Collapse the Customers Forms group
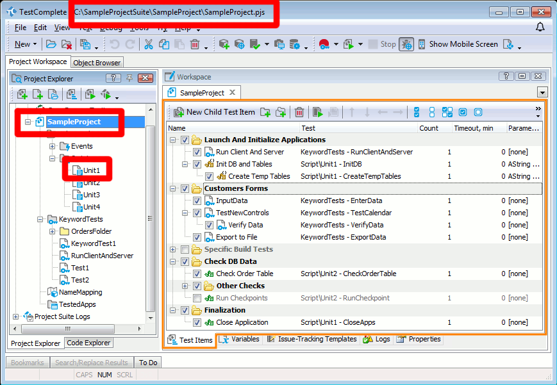 (x=173, y=189)
